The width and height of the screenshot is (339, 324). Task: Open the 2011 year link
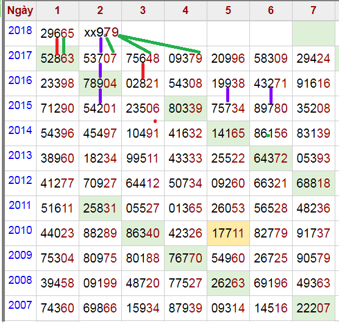[20, 205]
